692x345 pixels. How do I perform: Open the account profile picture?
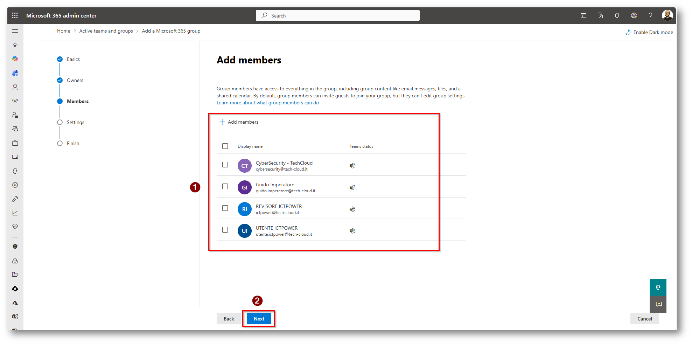click(x=667, y=15)
